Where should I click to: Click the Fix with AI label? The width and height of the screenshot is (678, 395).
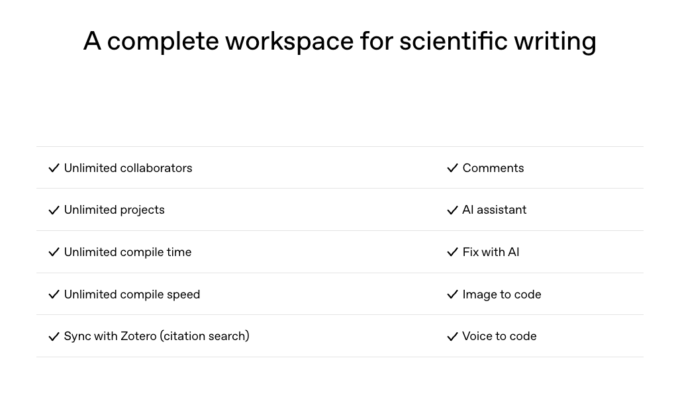click(491, 252)
